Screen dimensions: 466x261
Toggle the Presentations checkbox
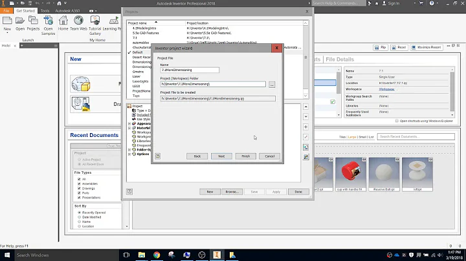click(79, 198)
